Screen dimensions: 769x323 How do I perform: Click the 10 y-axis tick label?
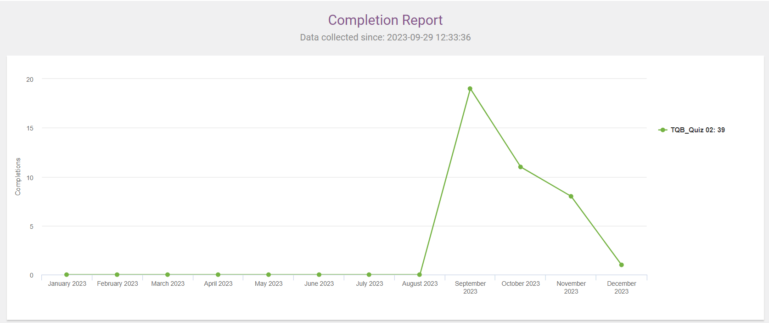tap(30, 178)
